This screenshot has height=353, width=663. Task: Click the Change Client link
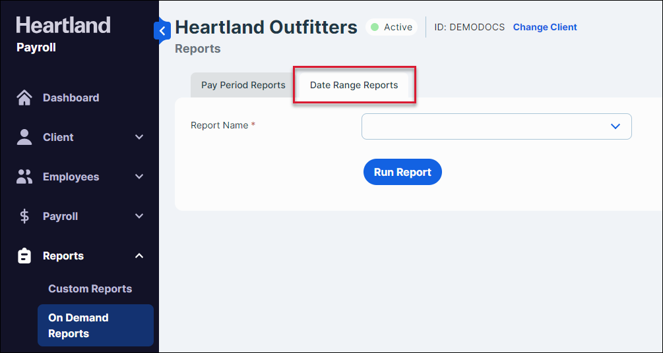click(545, 28)
